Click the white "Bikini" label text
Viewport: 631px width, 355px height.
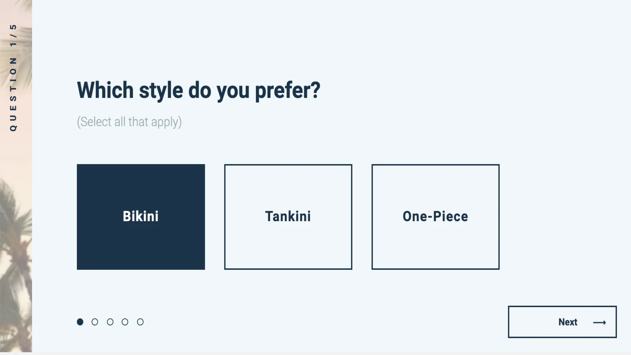click(x=140, y=216)
